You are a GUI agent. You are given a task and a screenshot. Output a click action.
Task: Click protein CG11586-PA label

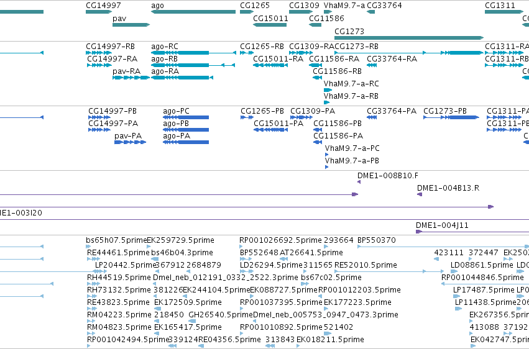[338, 136]
